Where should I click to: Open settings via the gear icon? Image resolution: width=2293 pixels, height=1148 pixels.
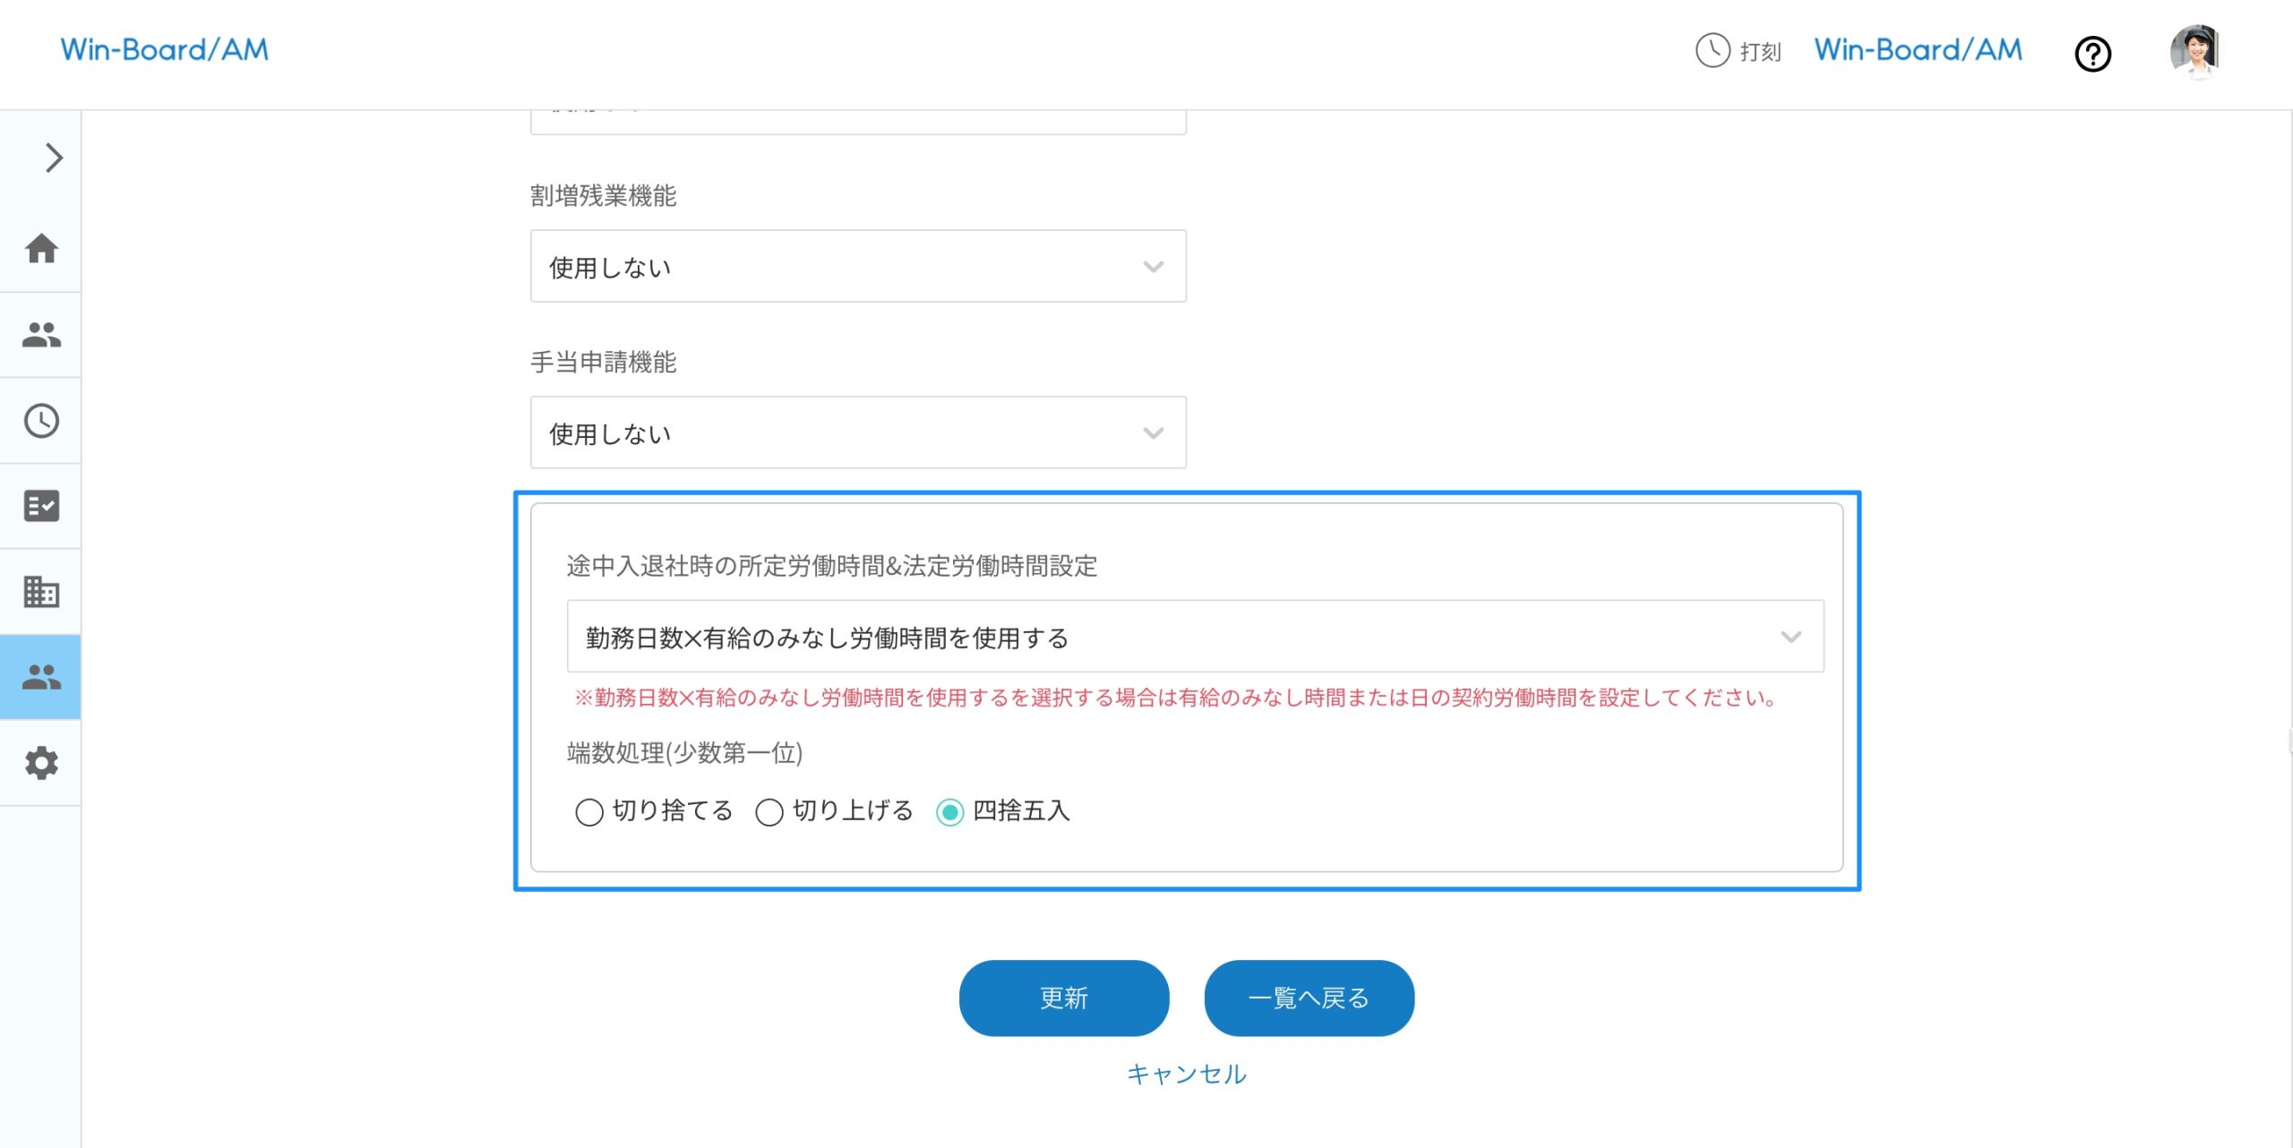(x=40, y=763)
